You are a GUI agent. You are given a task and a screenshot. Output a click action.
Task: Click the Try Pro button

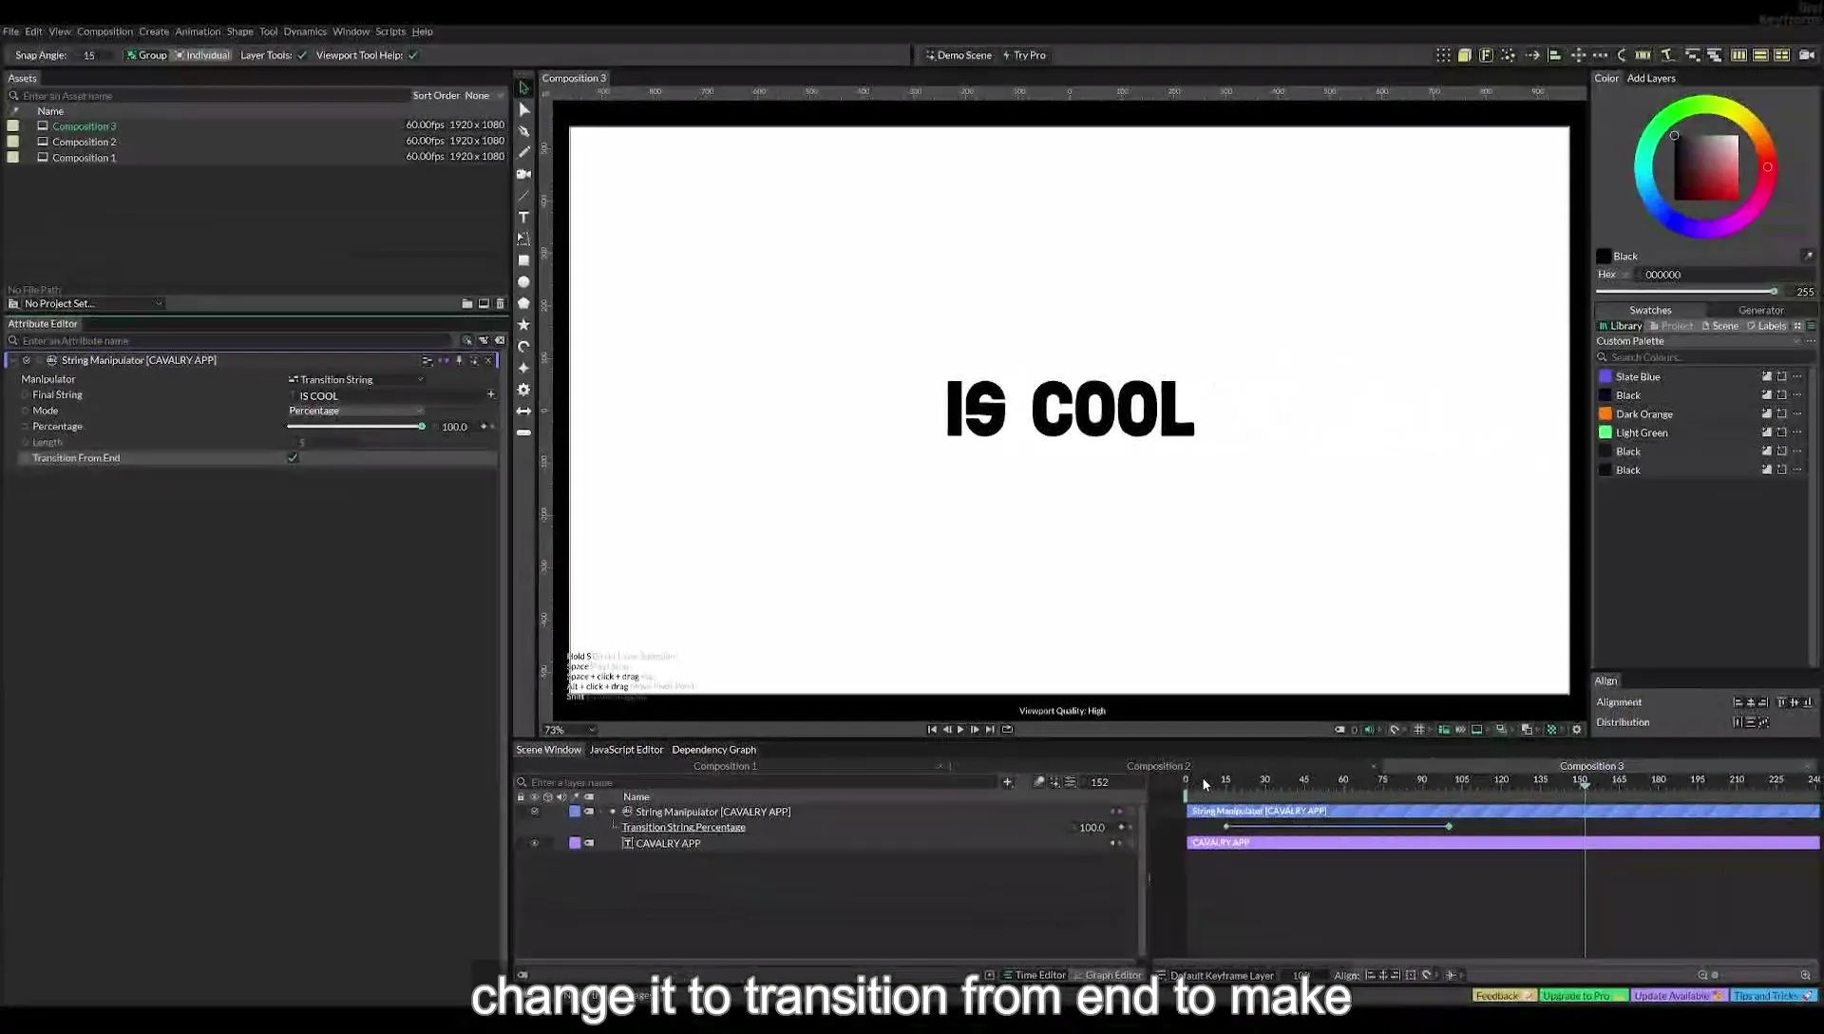[x=1024, y=55]
